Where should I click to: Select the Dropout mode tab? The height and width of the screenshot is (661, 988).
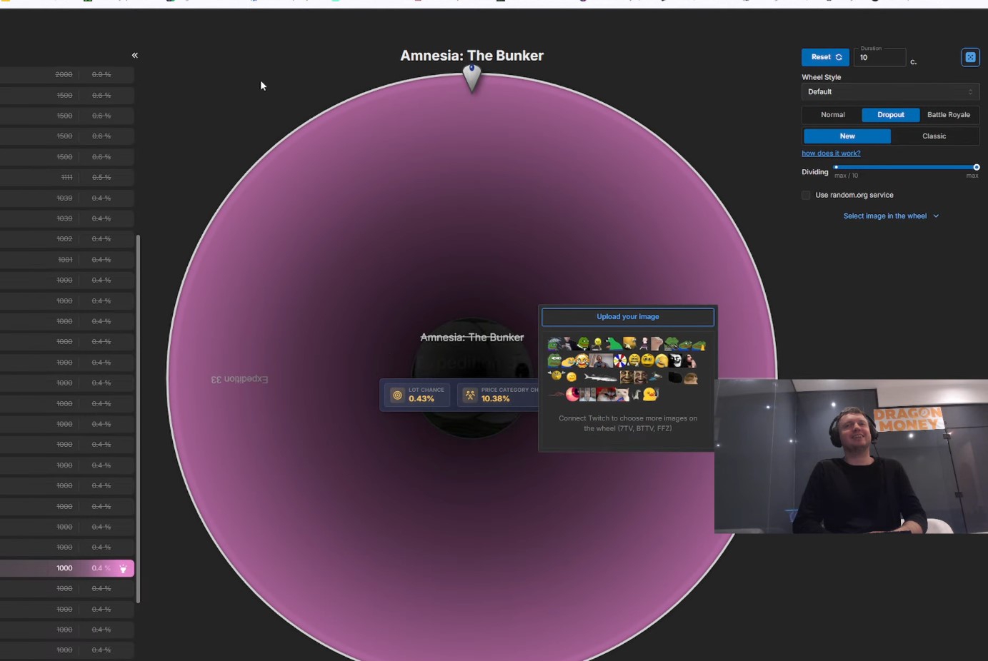click(891, 115)
